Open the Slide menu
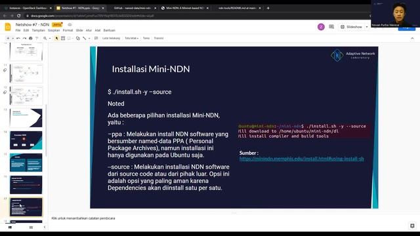This screenshot has height=236, width=420. coord(79,31)
